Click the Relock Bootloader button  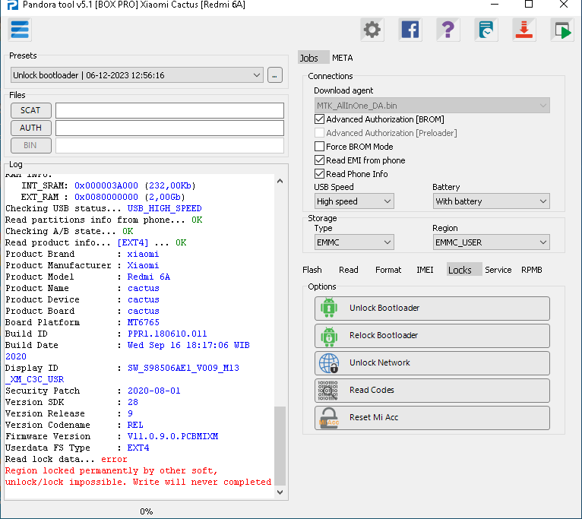432,336
